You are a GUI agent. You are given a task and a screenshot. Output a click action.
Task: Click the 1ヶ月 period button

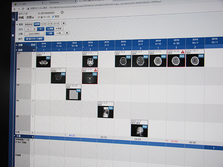coord(44,23)
